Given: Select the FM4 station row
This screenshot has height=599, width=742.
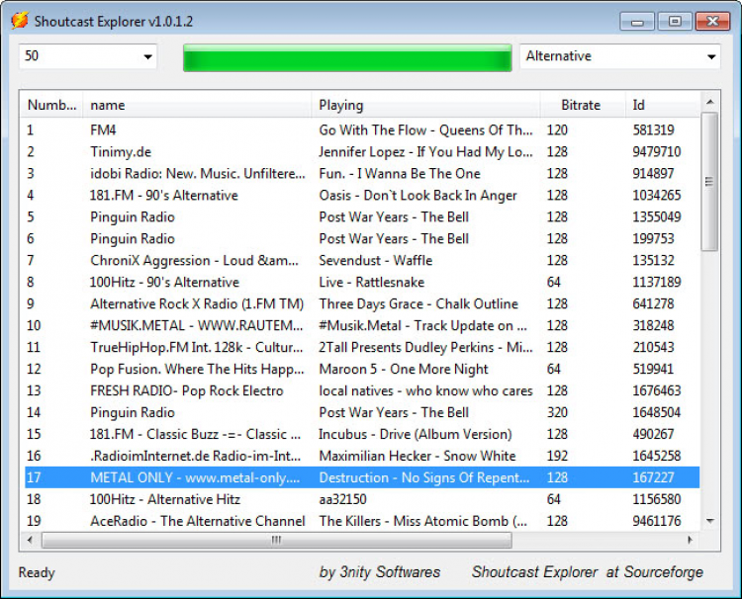Looking at the screenshot, I should [362, 130].
